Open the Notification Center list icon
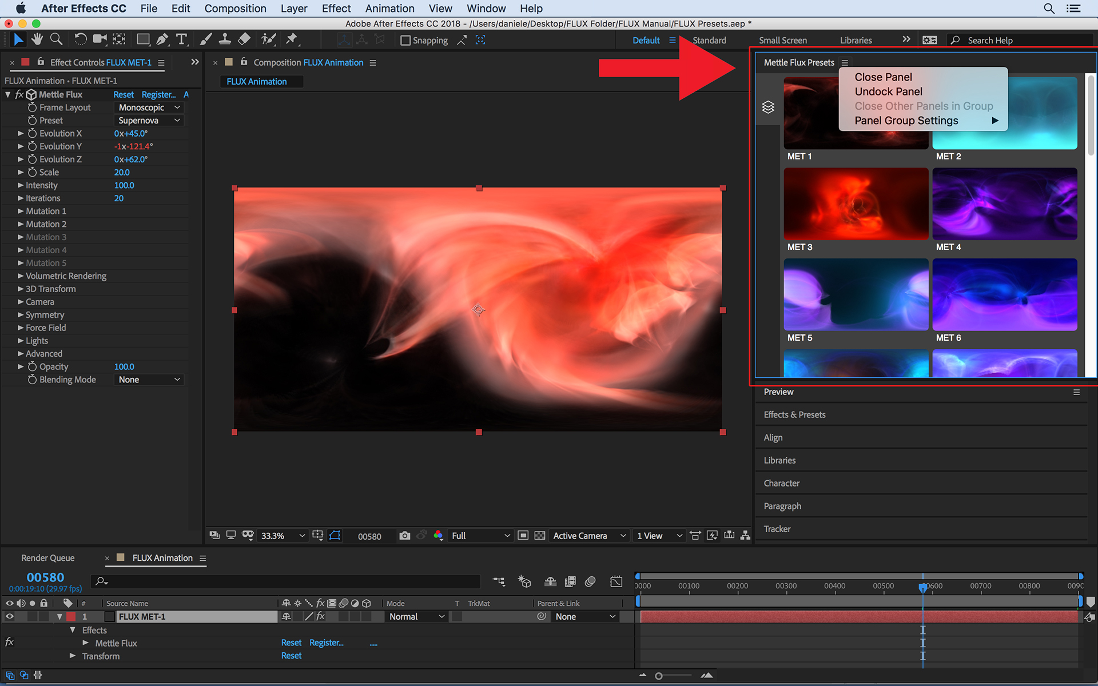 click(1073, 9)
